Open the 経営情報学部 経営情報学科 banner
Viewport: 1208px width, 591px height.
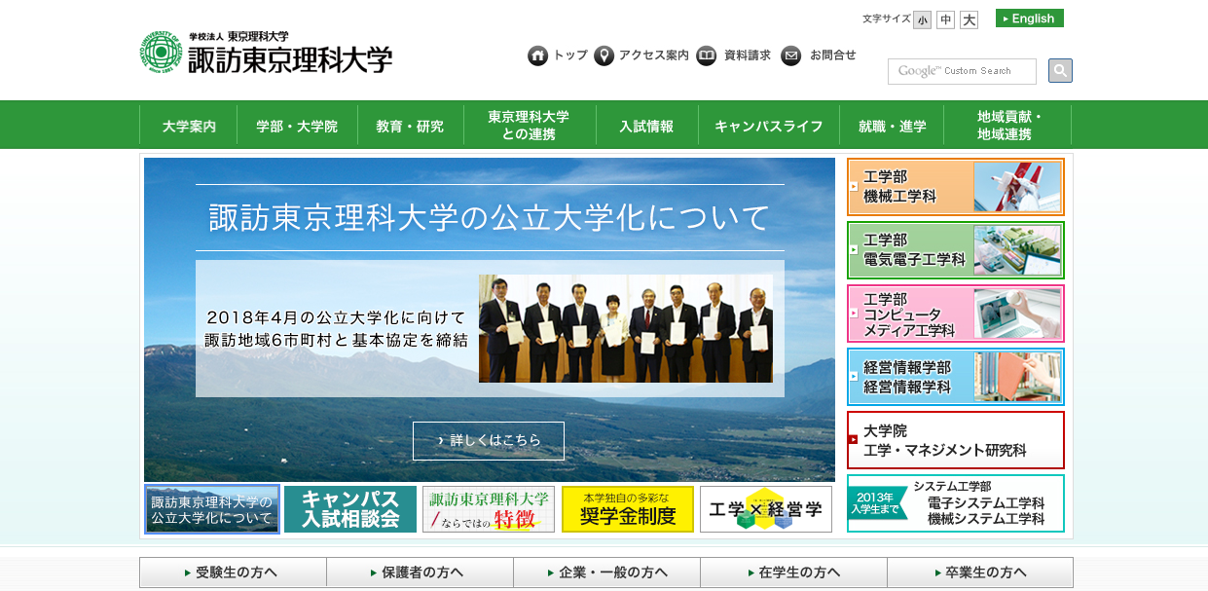pyautogui.click(x=956, y=377)
